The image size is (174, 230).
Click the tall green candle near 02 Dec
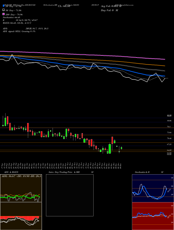[x=110, y=149]
